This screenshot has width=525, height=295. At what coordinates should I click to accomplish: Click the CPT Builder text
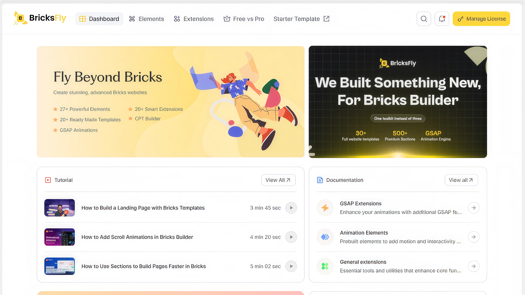click(x=148, y=119)
